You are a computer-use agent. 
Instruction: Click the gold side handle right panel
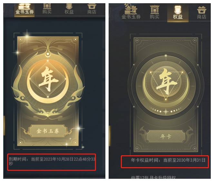pyautogui.click(x=110, y=136)
